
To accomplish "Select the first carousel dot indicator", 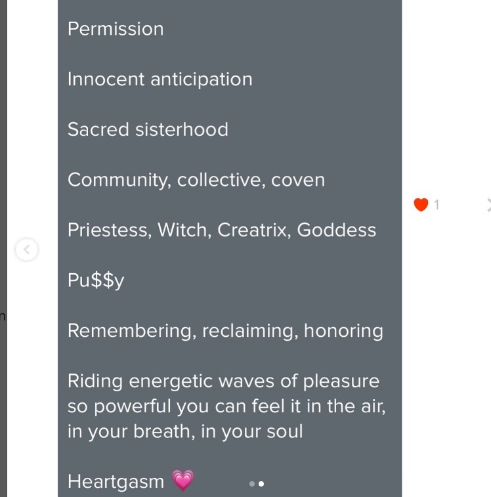I will tap(252, 484).
